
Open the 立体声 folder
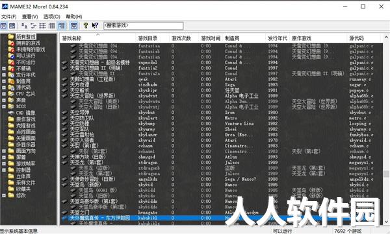coord(23,176)
